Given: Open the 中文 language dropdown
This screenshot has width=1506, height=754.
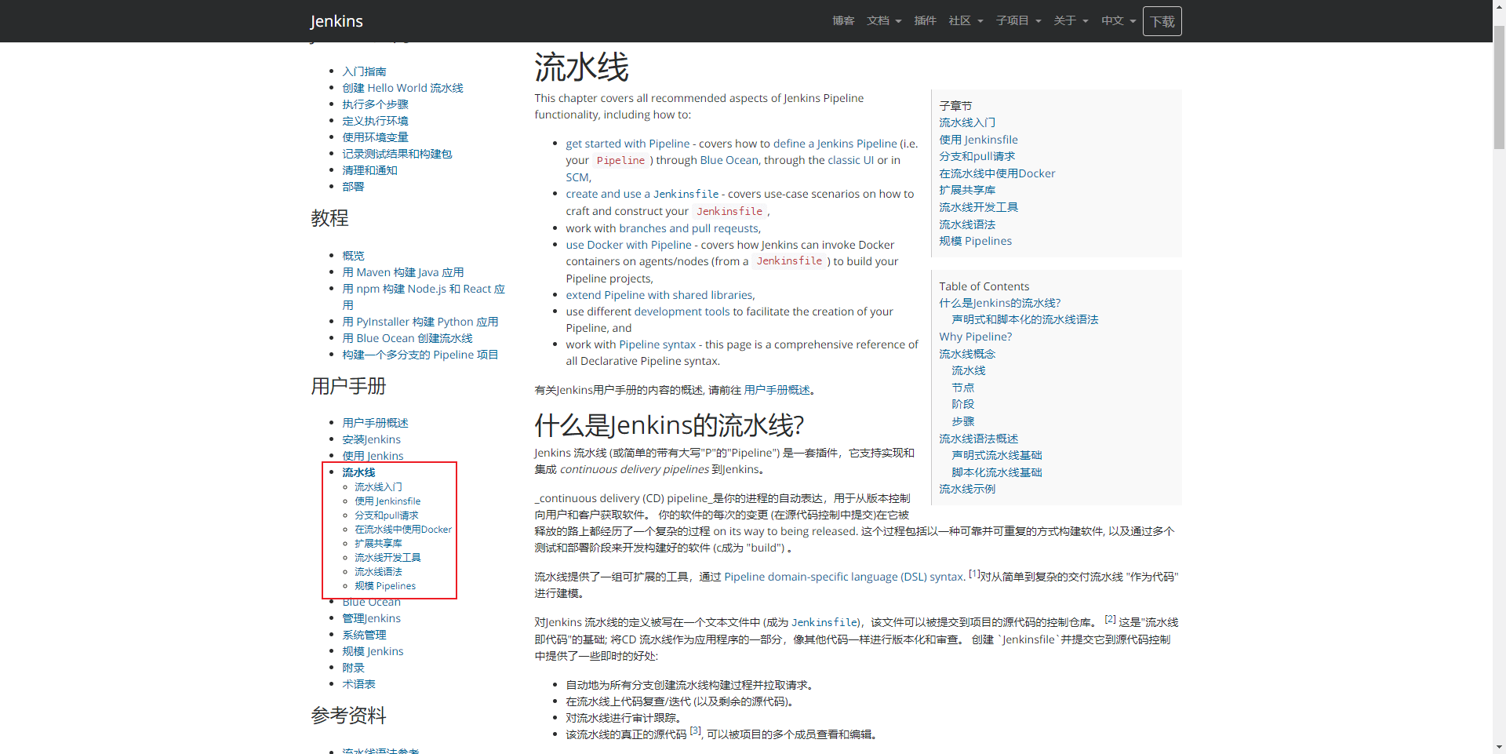Looking at the screenshot, I should 1119,21.
